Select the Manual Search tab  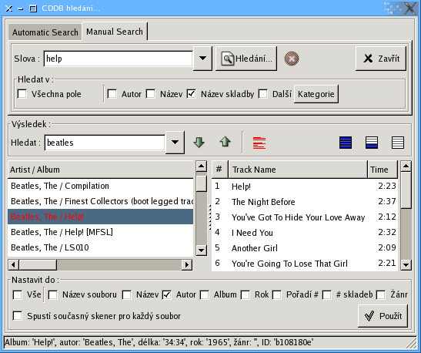(115, 32)
